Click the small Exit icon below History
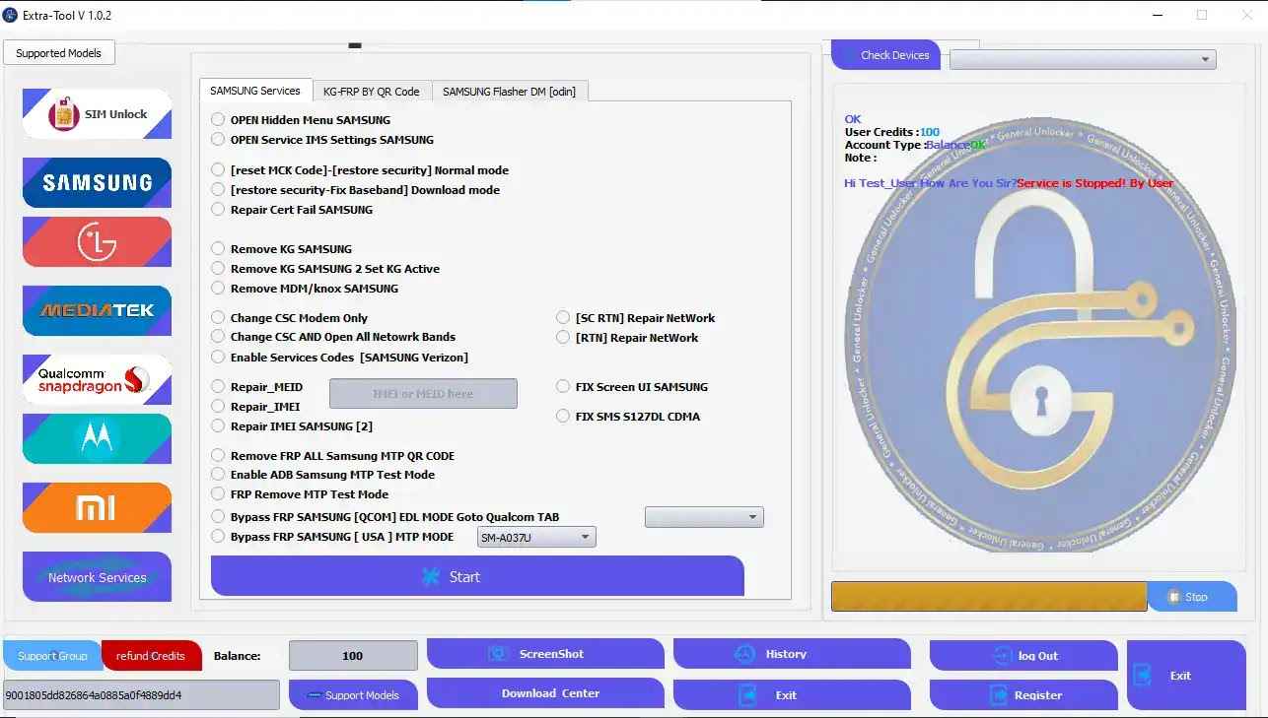 (x=748, y=695)
